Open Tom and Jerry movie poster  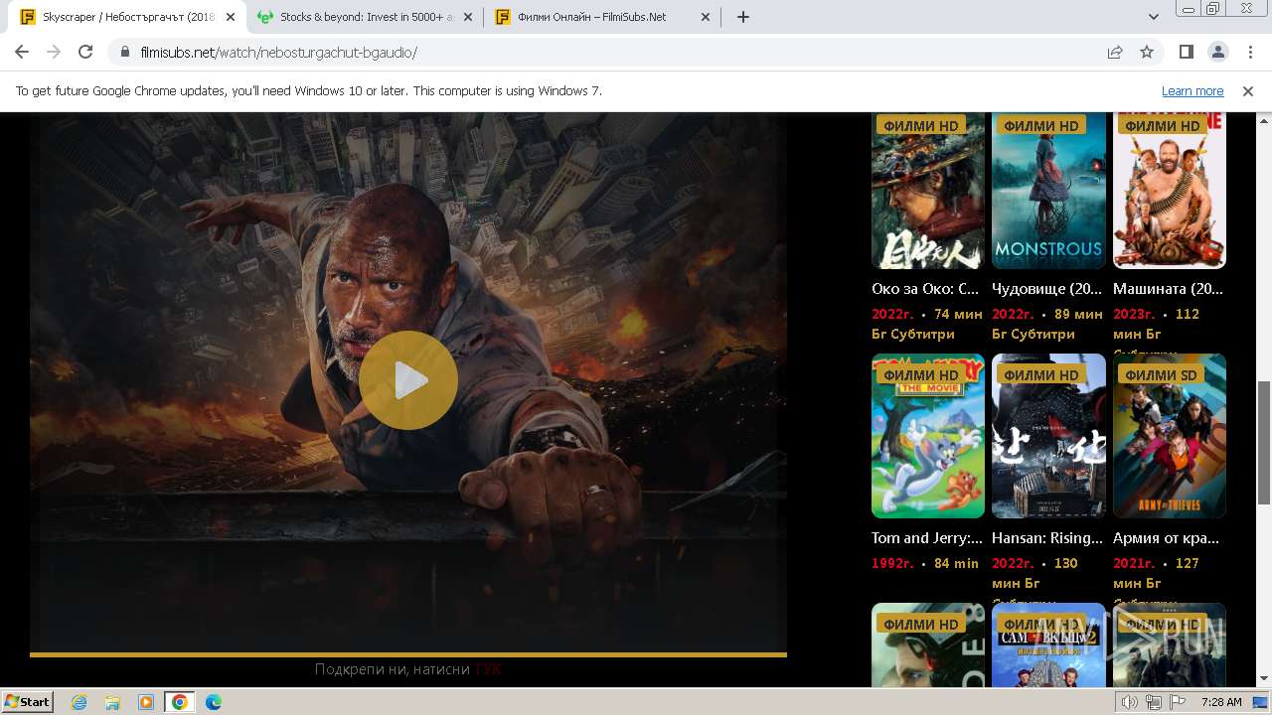pos(928,436)
